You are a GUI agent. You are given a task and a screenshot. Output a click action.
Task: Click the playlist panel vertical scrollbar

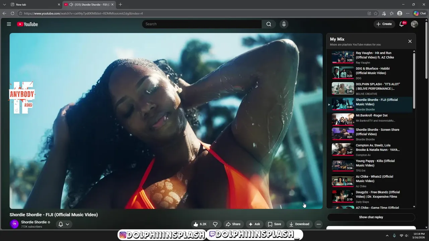[414, 80]
